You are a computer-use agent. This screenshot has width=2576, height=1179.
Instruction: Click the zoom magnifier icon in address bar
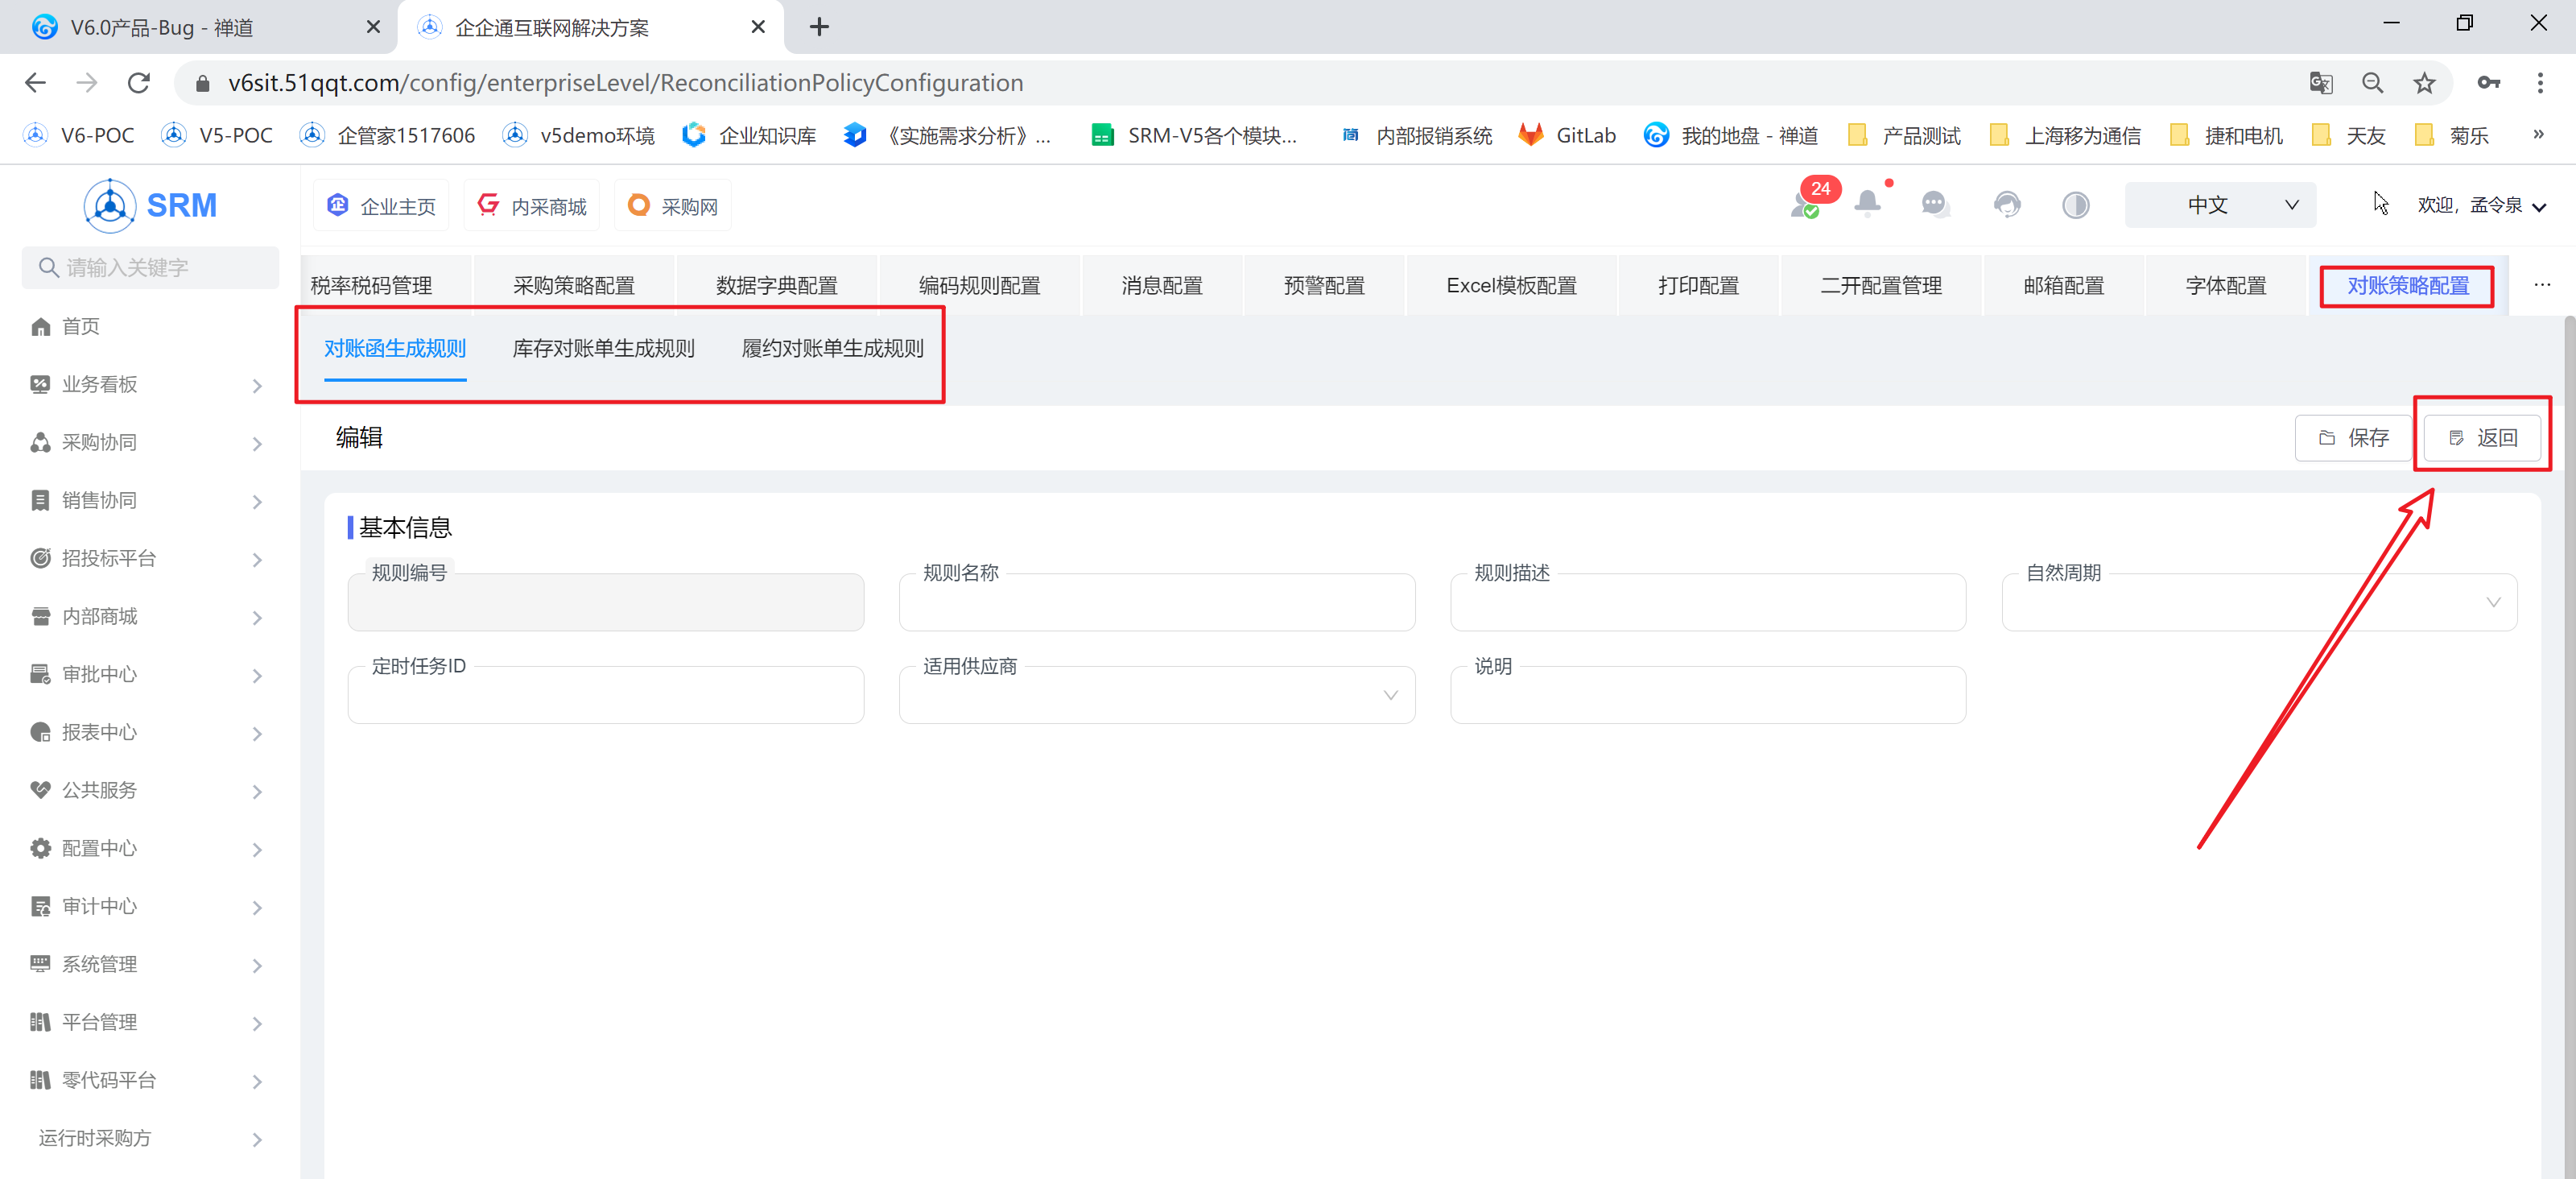(2372, 83)
